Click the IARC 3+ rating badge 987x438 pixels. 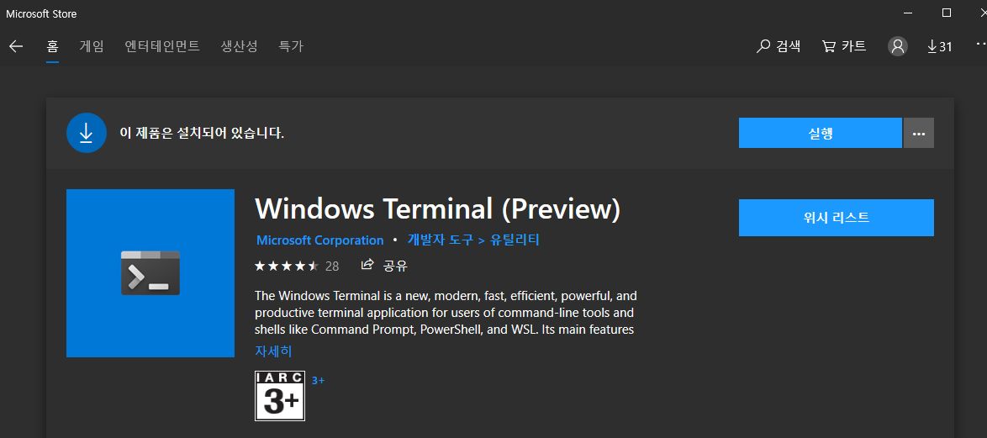point(280,396)
